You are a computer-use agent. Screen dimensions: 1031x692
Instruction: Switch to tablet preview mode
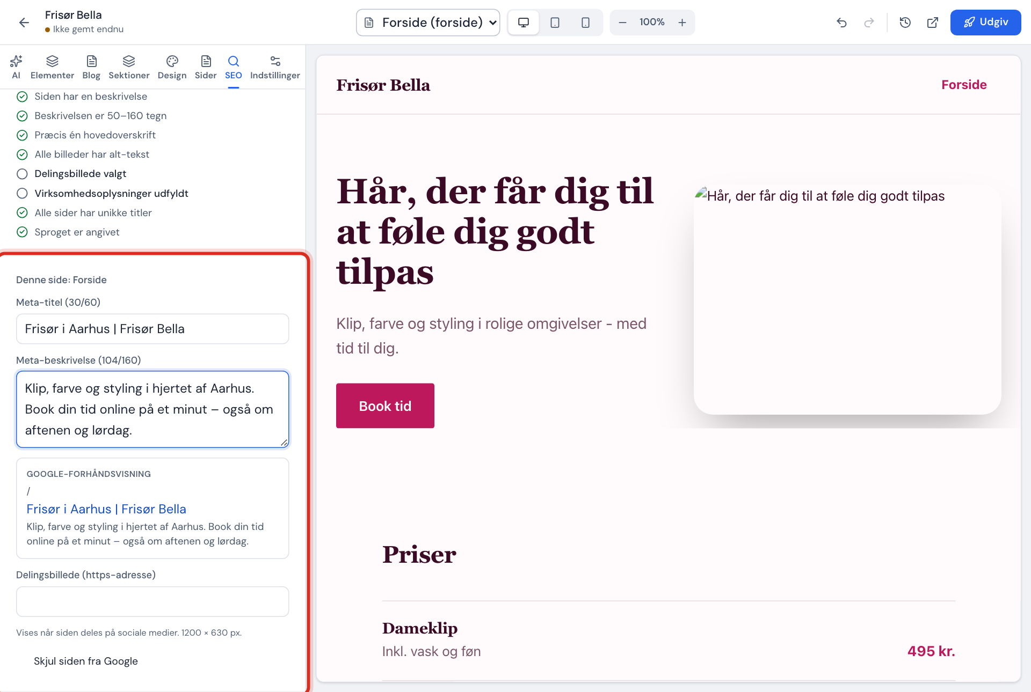coord(555,23)
